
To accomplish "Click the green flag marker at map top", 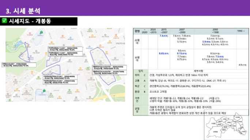I will pyautogui.click(x=41, y=32).
